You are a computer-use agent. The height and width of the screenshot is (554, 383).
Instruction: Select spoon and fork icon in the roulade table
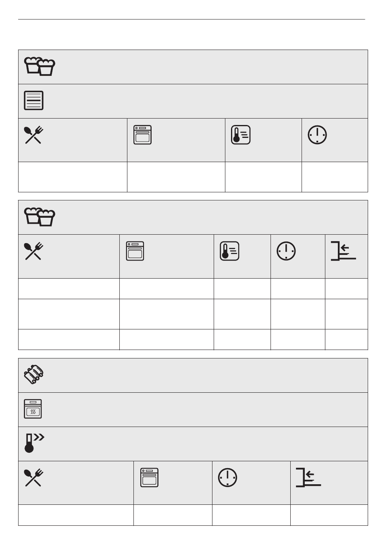(34, 478)
